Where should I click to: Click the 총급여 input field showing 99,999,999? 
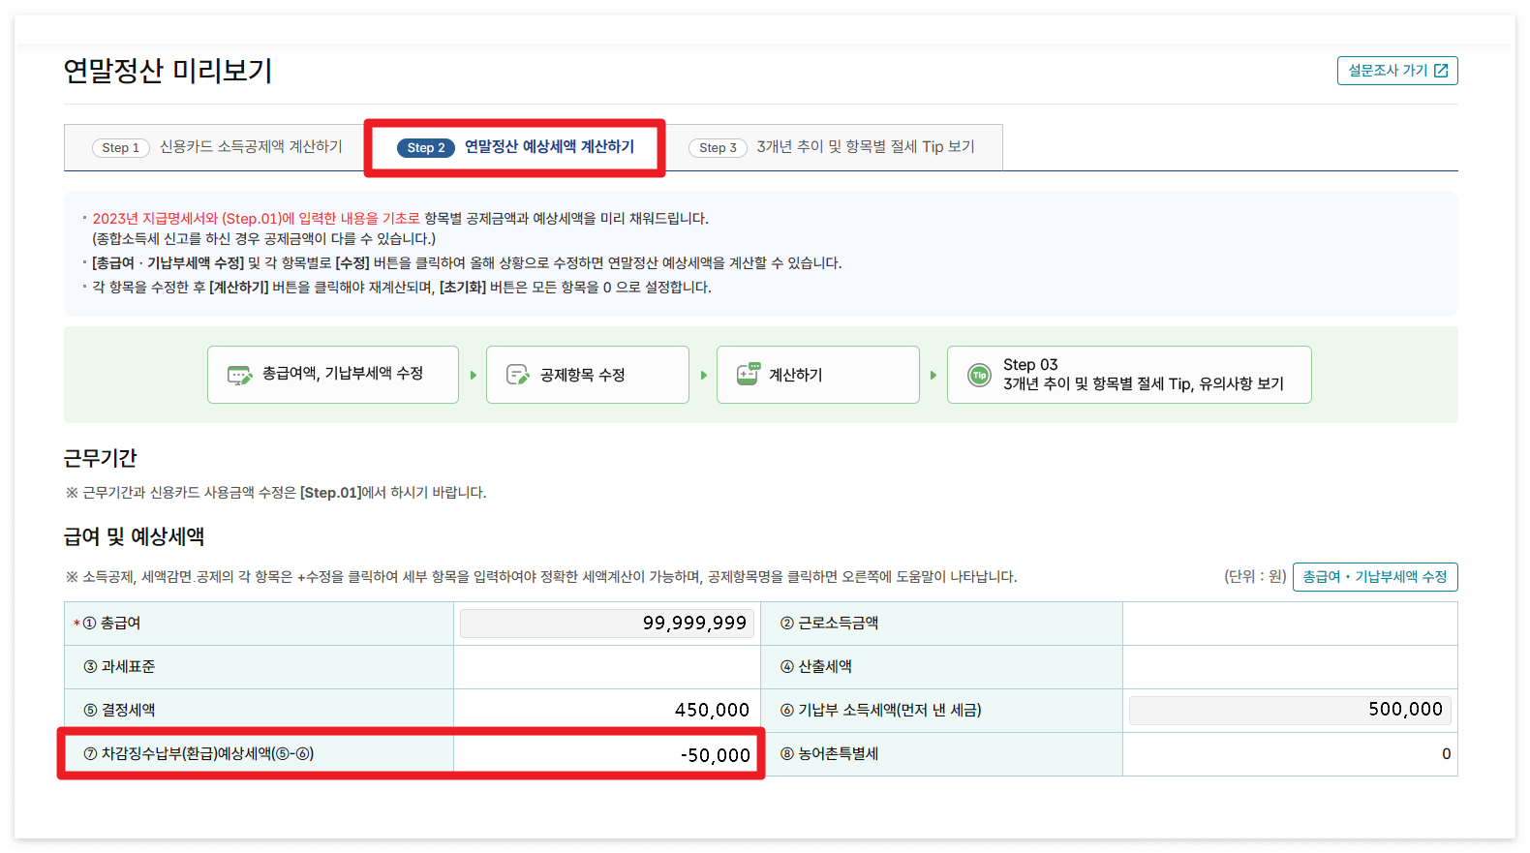607,624
